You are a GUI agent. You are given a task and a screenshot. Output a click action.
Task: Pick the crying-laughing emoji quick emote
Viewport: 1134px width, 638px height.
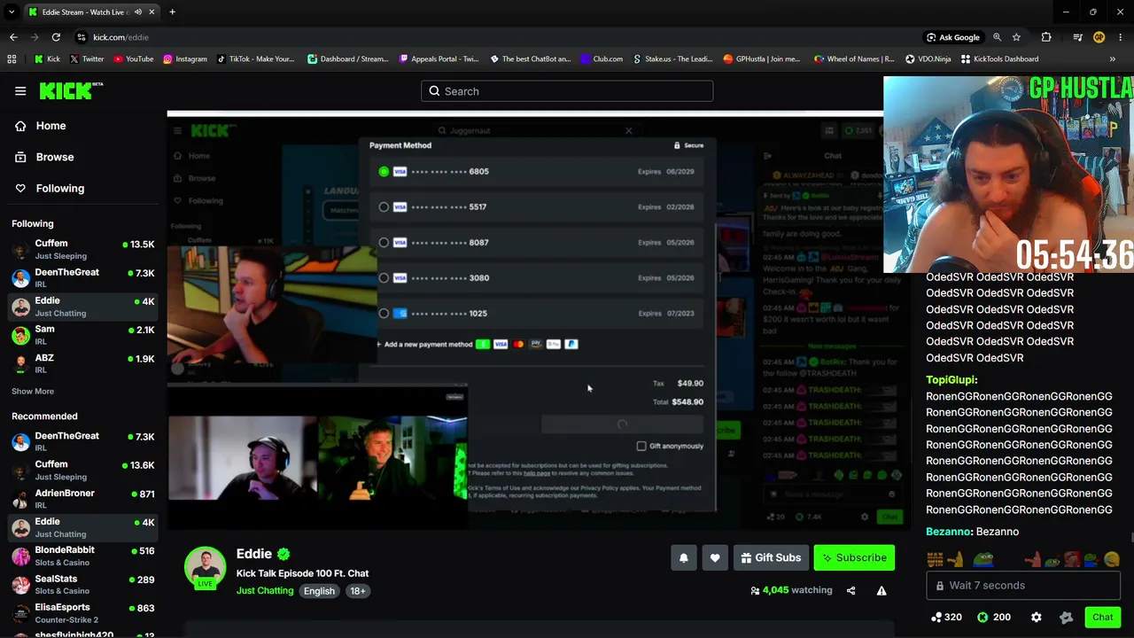[x=1112, y=559]
